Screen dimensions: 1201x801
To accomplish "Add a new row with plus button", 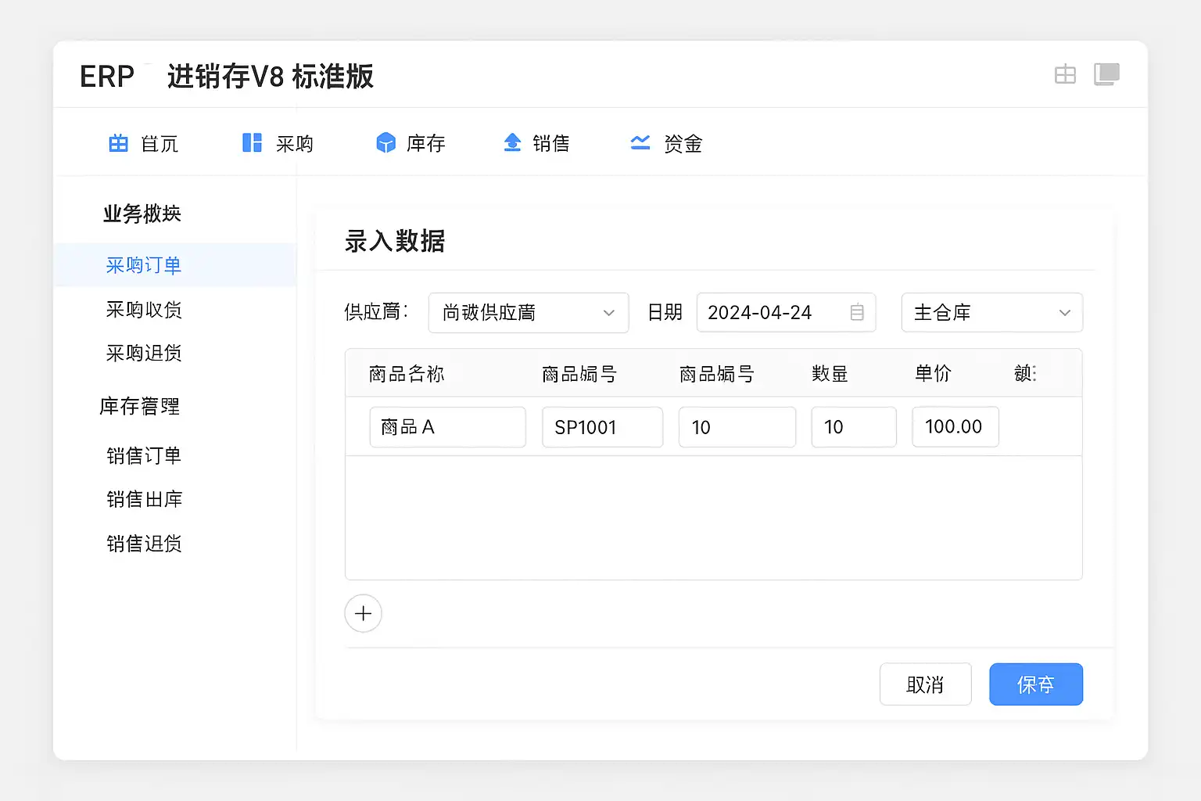I will (364, 613).
